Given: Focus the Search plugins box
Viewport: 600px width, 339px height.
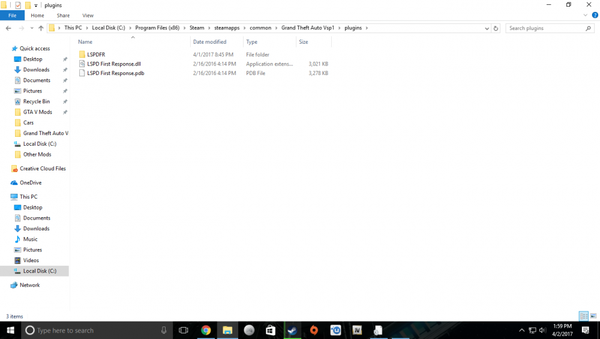Looking at the screenshot, I should tap(550, 28).
